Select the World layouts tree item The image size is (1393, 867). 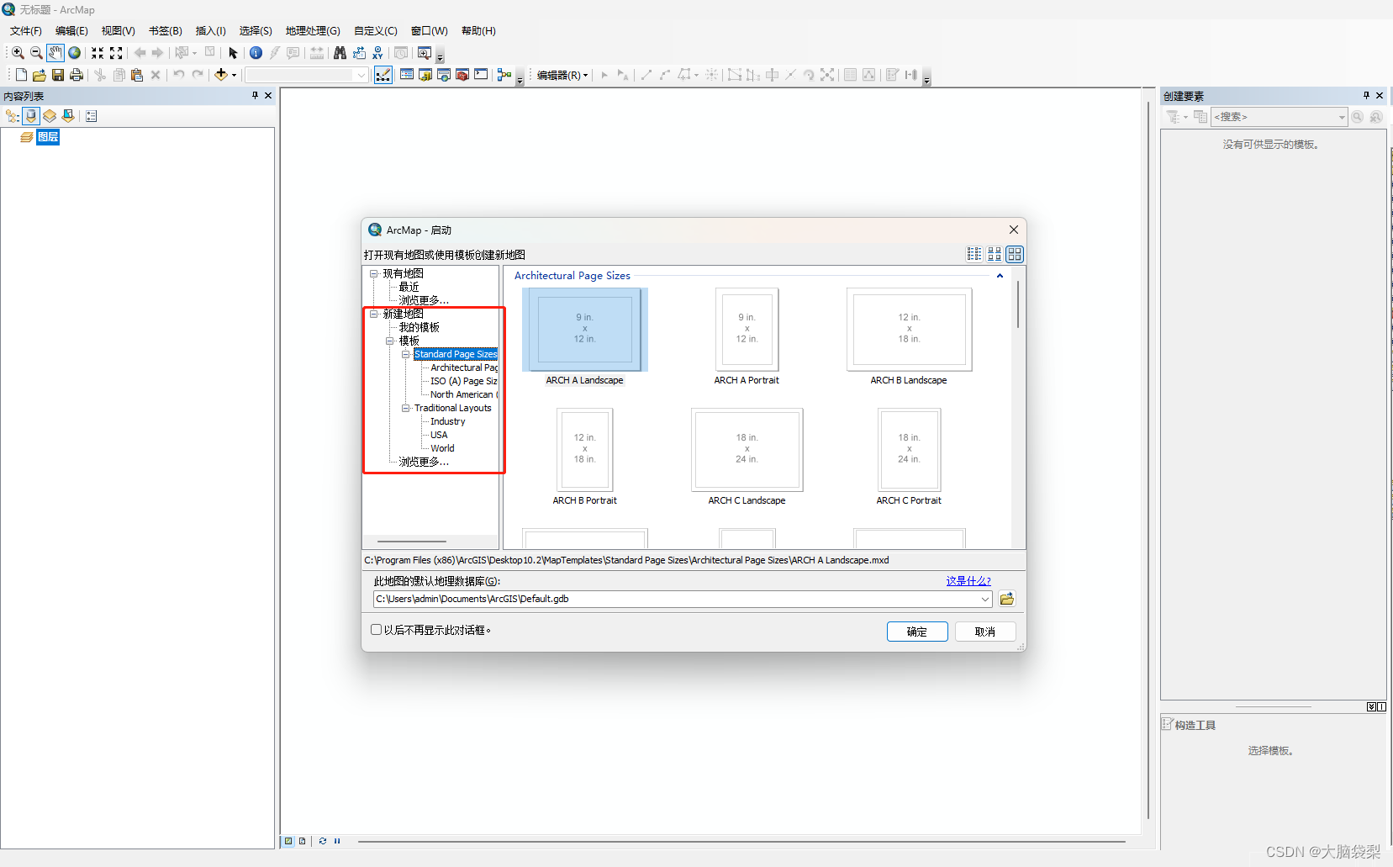tap(442, 448)
